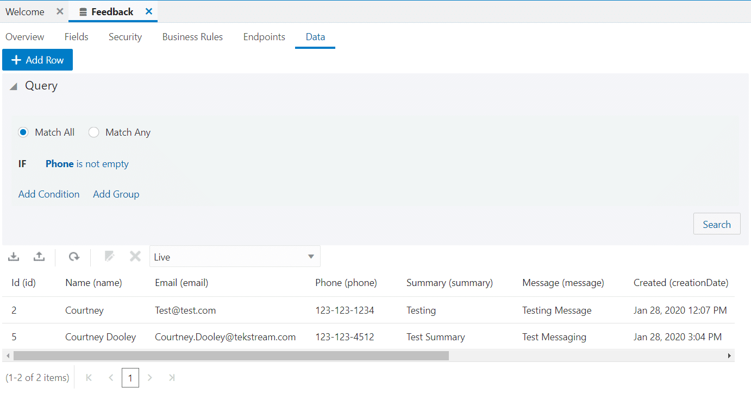This screenshot has height=394, width=751.
Task: Open the Live environment dropdown
Action: [235, 257]
